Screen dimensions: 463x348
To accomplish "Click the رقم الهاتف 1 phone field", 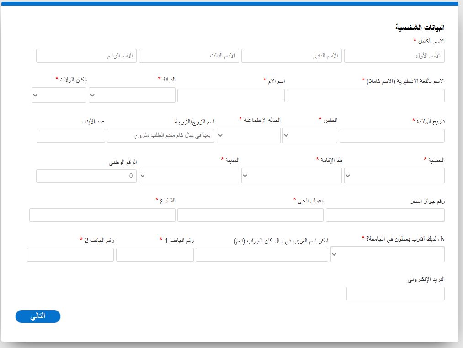I will tap(155, 255).
